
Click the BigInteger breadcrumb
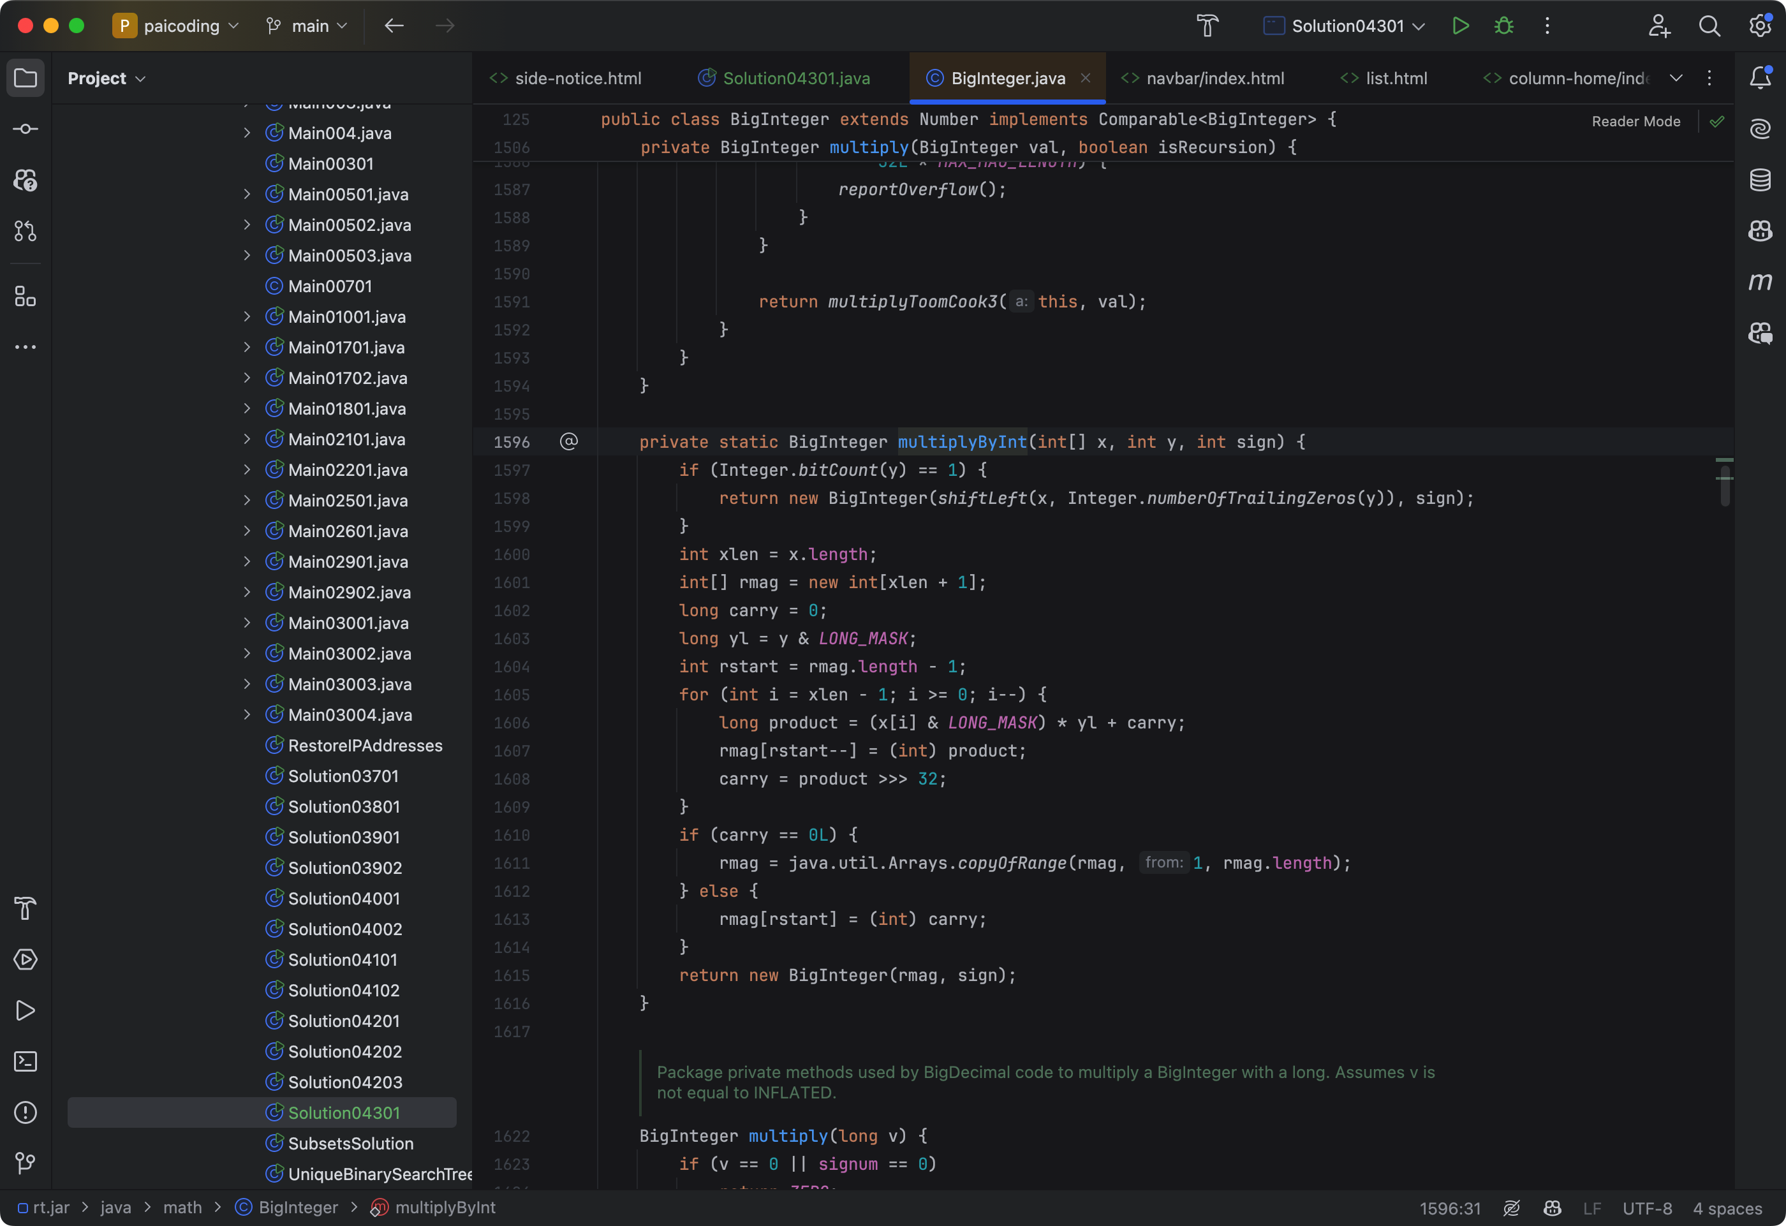click(286, 1208)
